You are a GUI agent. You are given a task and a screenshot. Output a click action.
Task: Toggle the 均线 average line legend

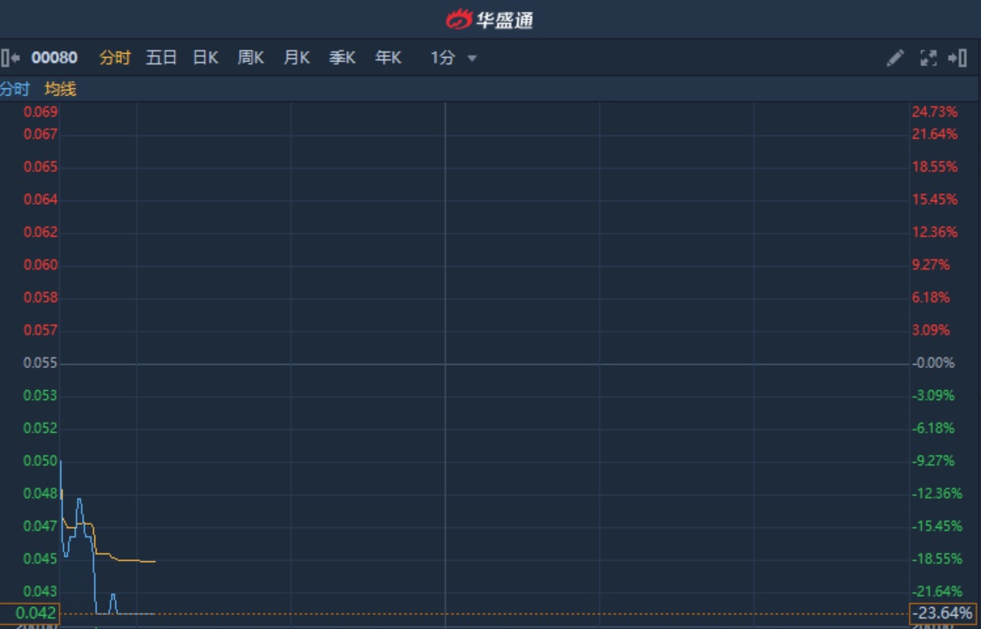pyautogui.click(x=60, y=90)
